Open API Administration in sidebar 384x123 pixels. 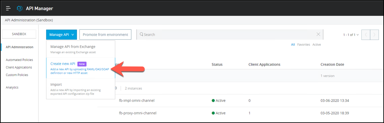click(x=19, y=47)
